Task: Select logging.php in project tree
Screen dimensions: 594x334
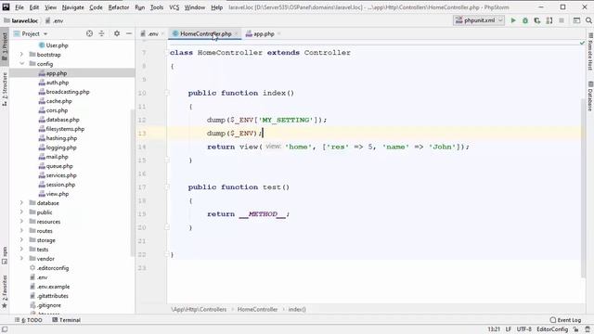Action: [58, 148]
